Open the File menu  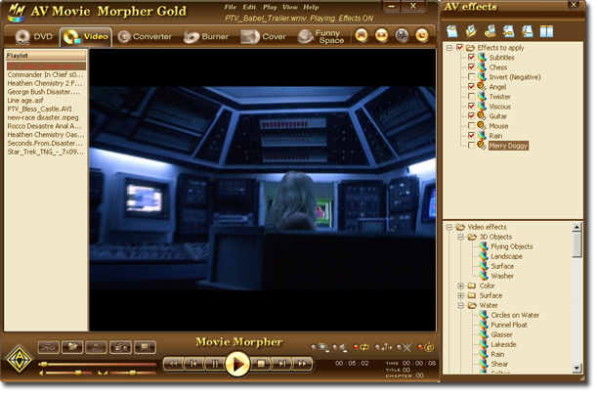[230, 7]
